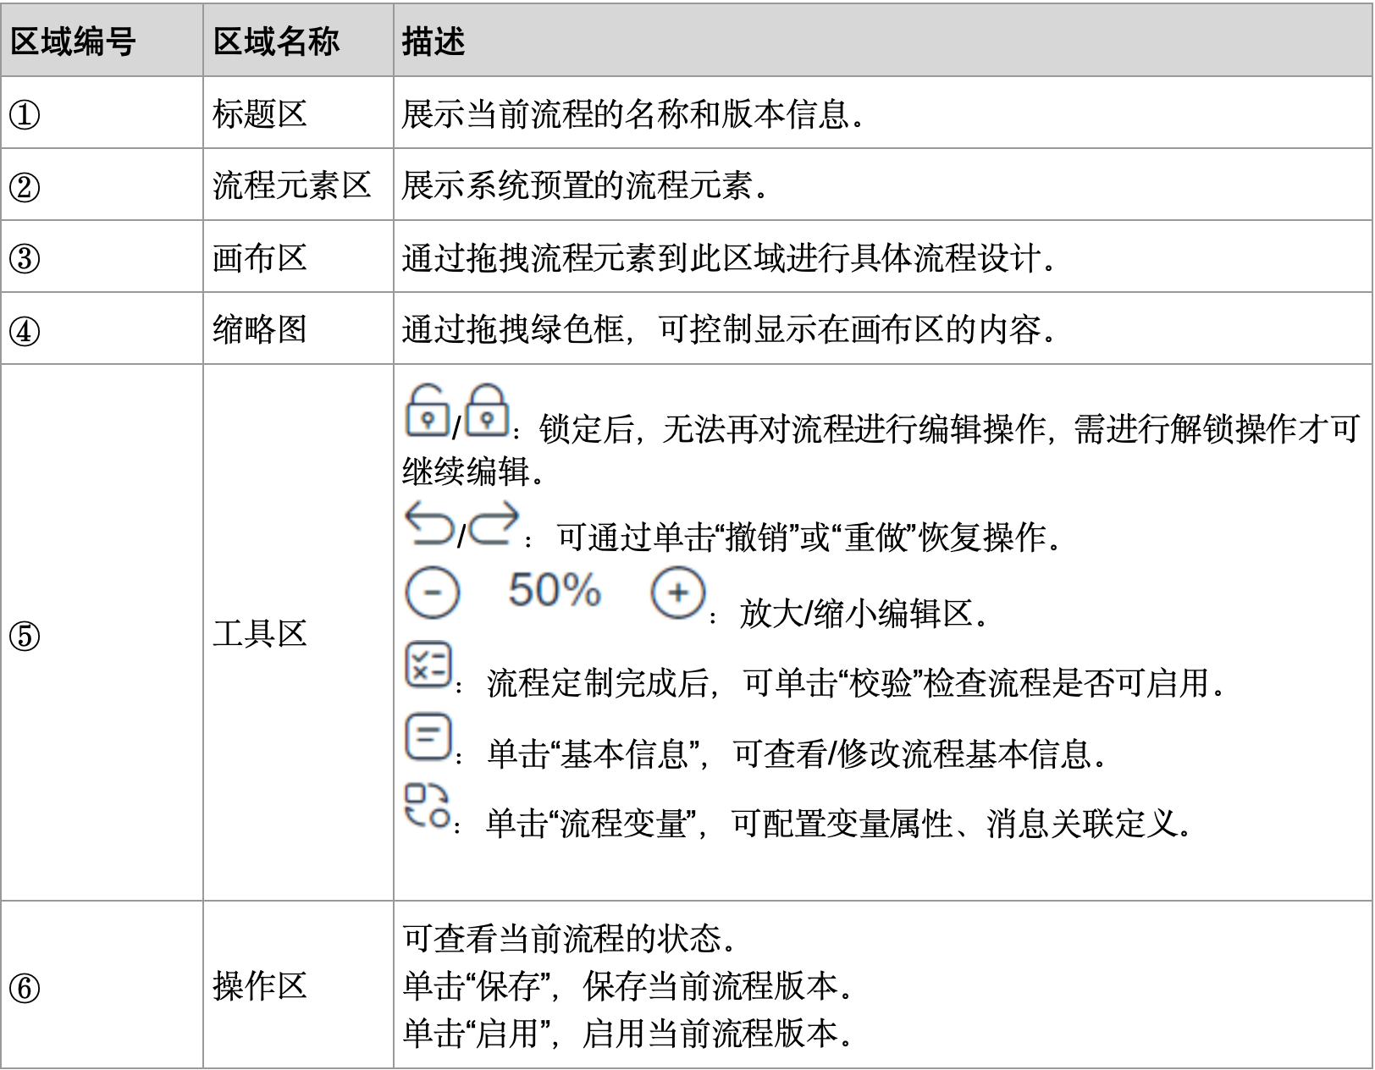Click the text 放大/缩小编辑区
The image size is (1375, 1070).
tap(864, 613)
